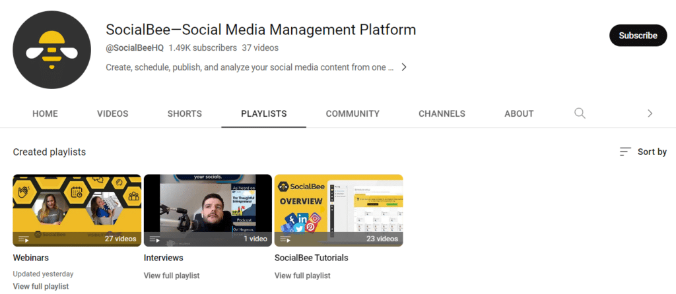Viewport: 676px width, 294px height.
Task: Click the 27 videos overlay label
Action: pos(120,239)
